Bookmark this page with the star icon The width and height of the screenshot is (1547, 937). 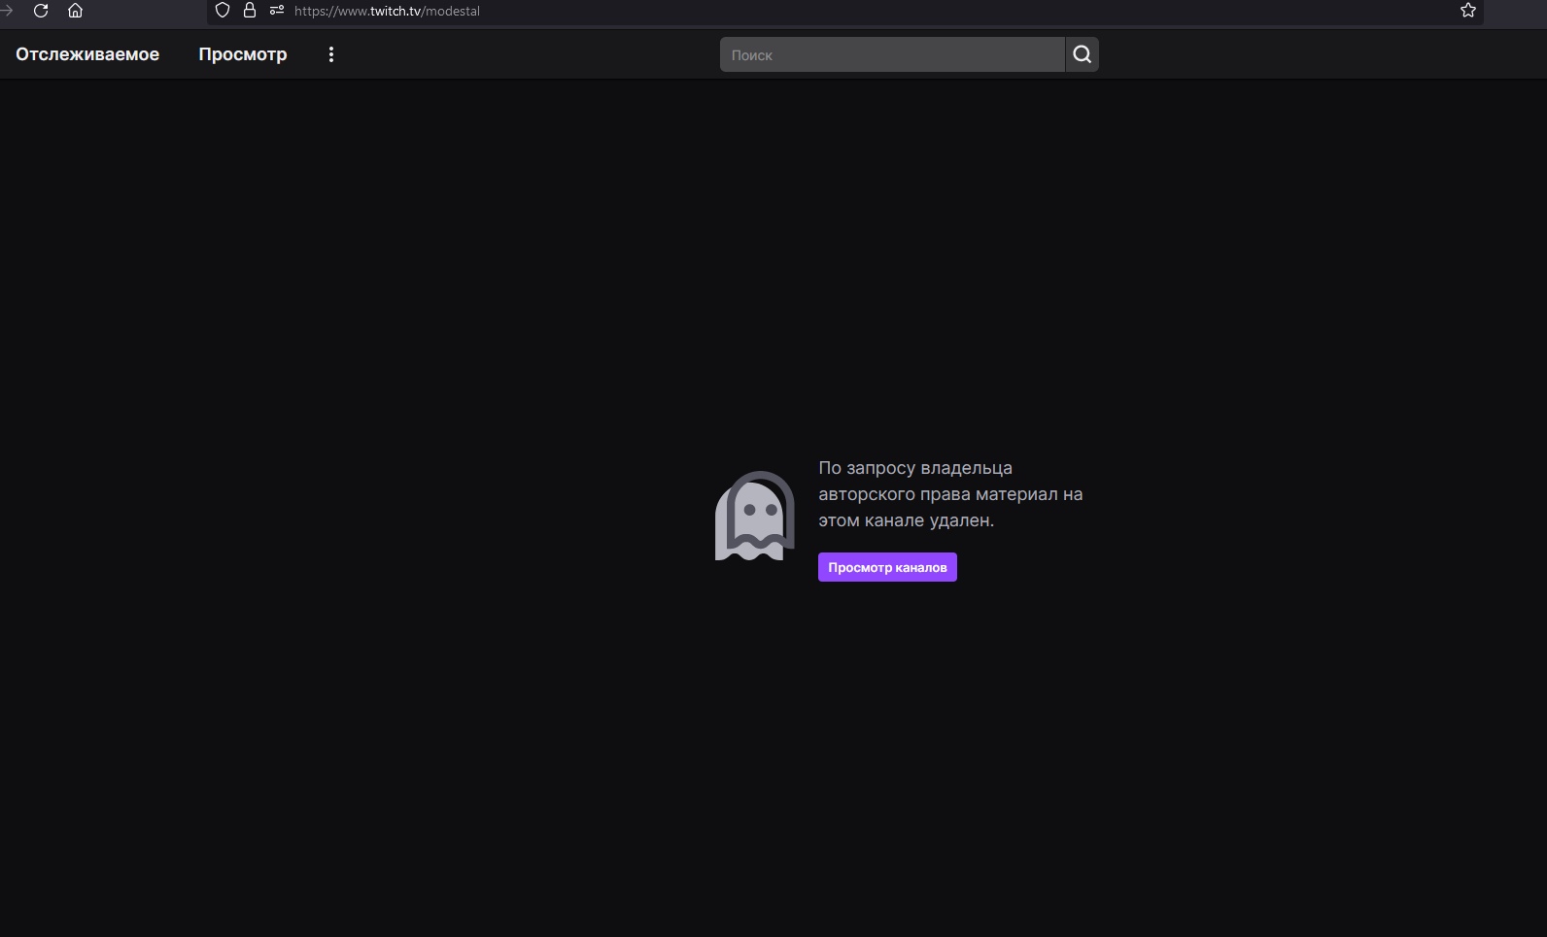coord(1468,11)
